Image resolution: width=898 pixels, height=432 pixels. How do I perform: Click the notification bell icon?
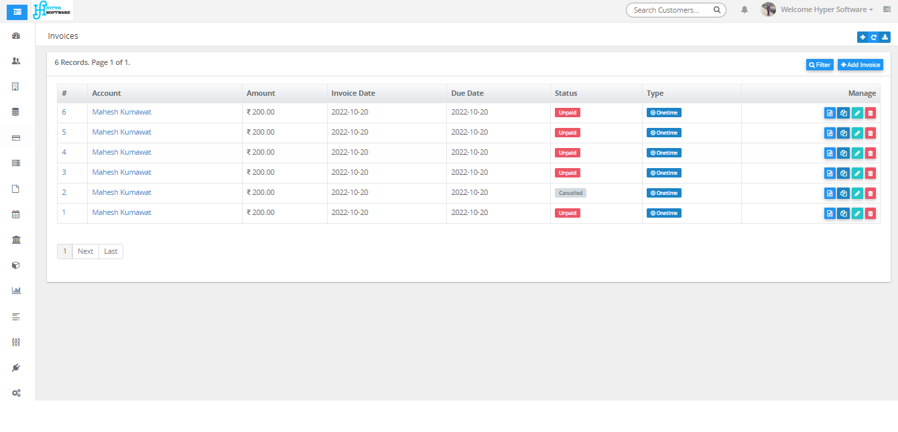coord(745,10)
